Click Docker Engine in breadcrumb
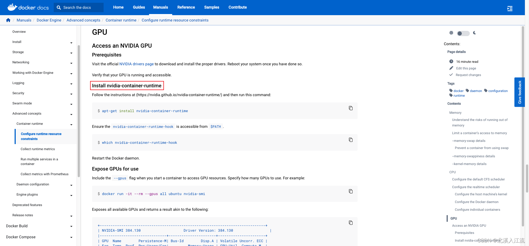The width and height of the screenshot is (529, 246). [49, 20]
